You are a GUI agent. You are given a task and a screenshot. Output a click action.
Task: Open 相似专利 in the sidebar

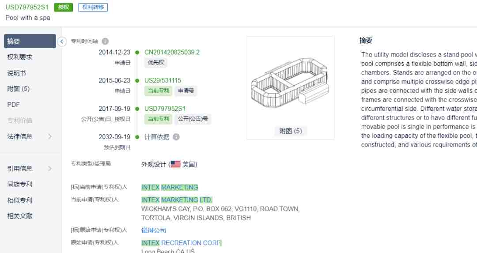[x=20, y=200]
